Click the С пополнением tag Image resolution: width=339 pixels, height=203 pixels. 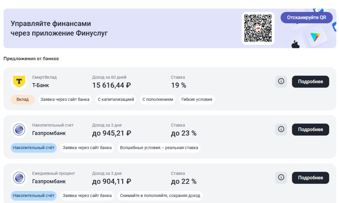point(158,100)
